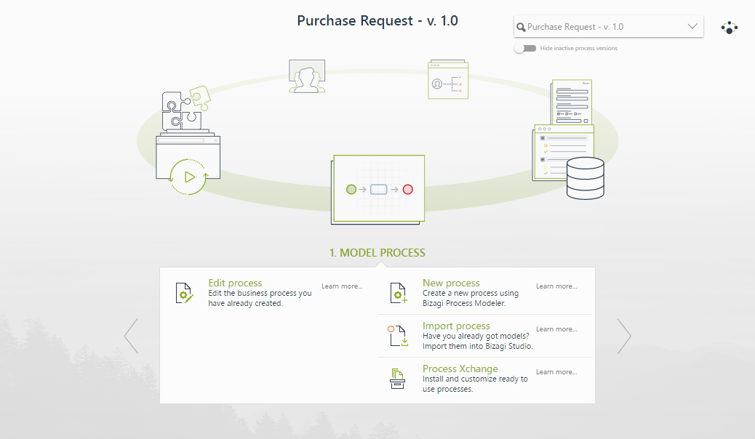Click the Edit the business process description
Image resolution: width=755 pixels, height=439 pixels.
(260, 298)
